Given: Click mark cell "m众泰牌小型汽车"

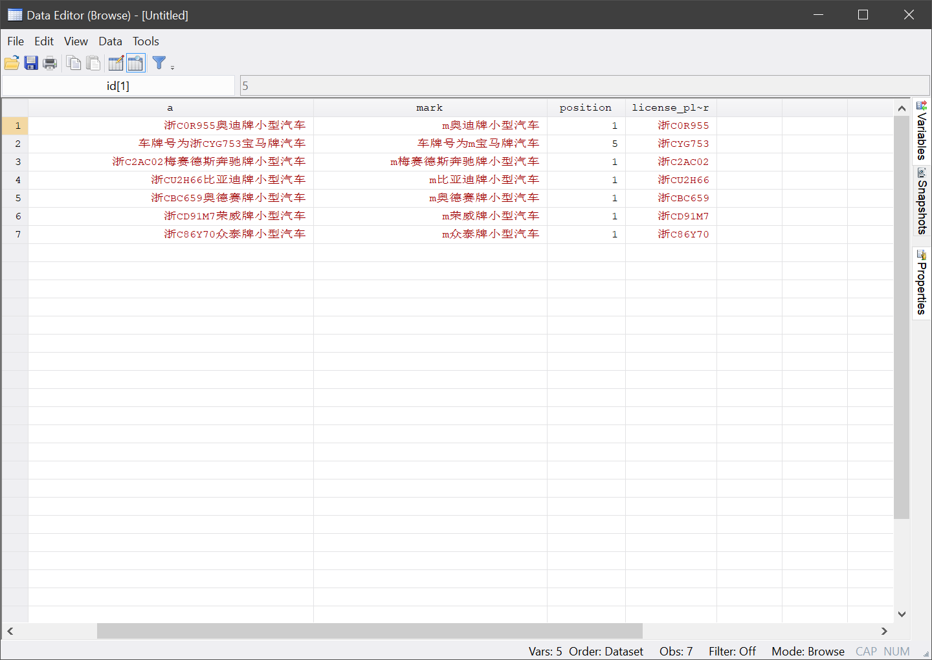Looking at the screenshot, I should (x=430, y=234).
